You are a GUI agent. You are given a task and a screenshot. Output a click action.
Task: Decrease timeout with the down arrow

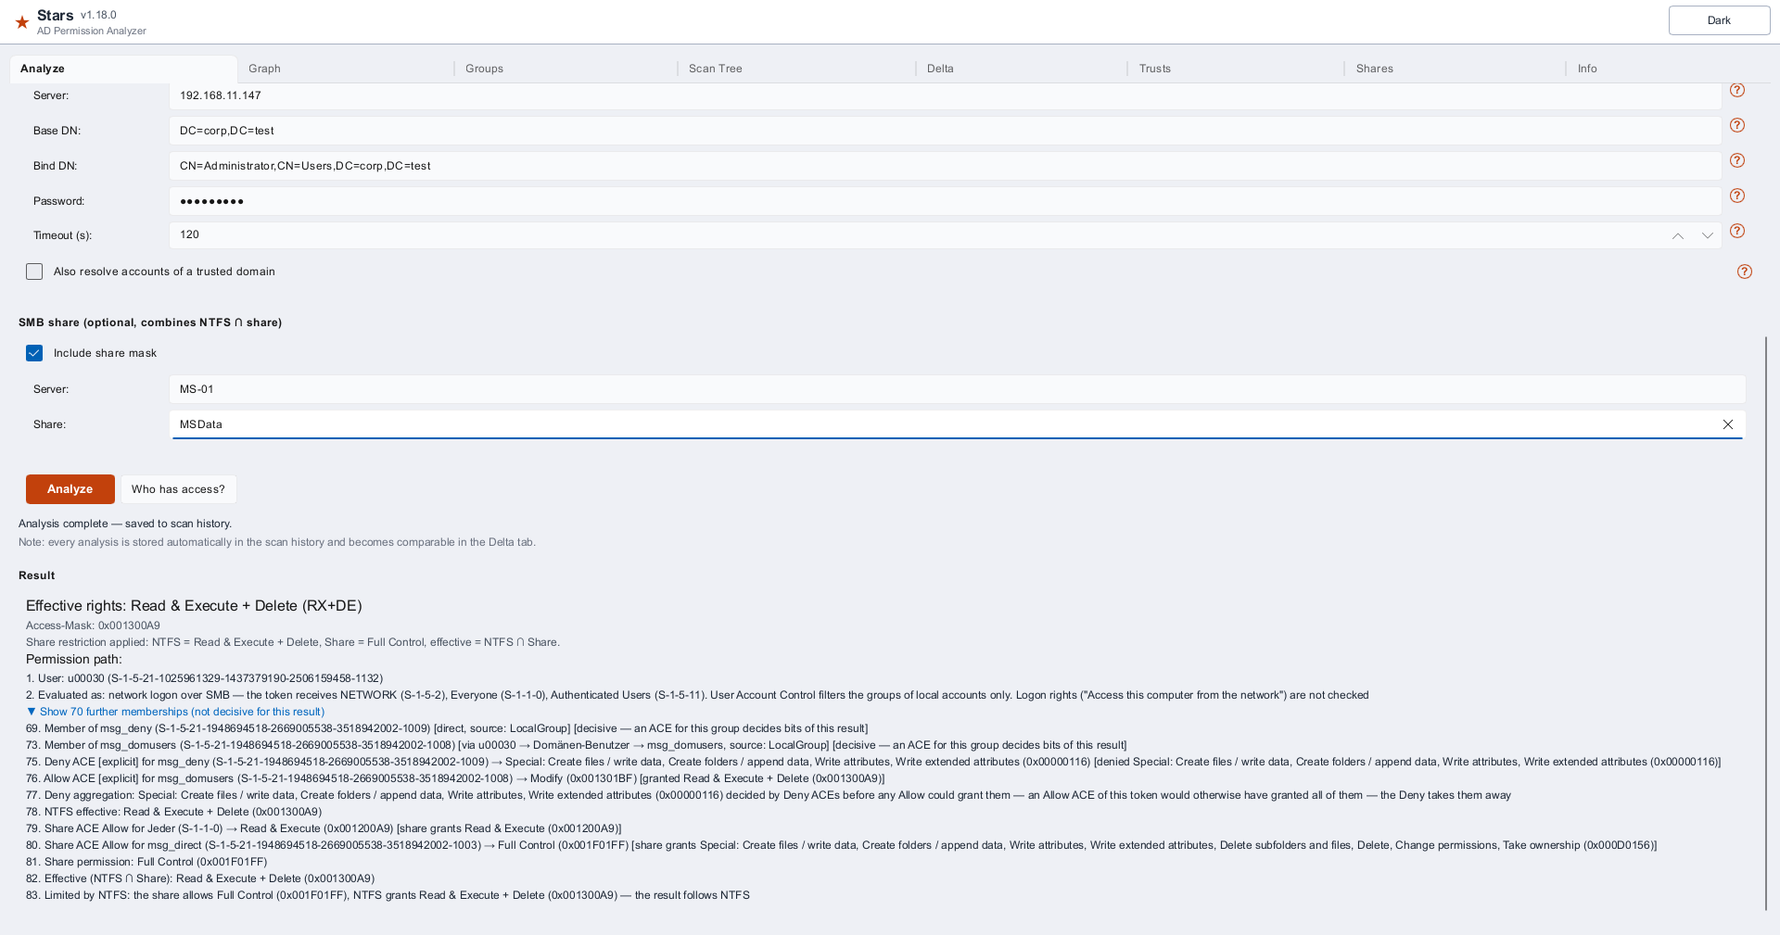(1707, 235)
